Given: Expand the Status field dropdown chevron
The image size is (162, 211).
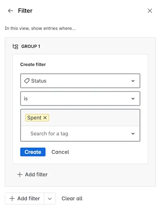Looking at the screenshot, I should click(x=133, y=81).
